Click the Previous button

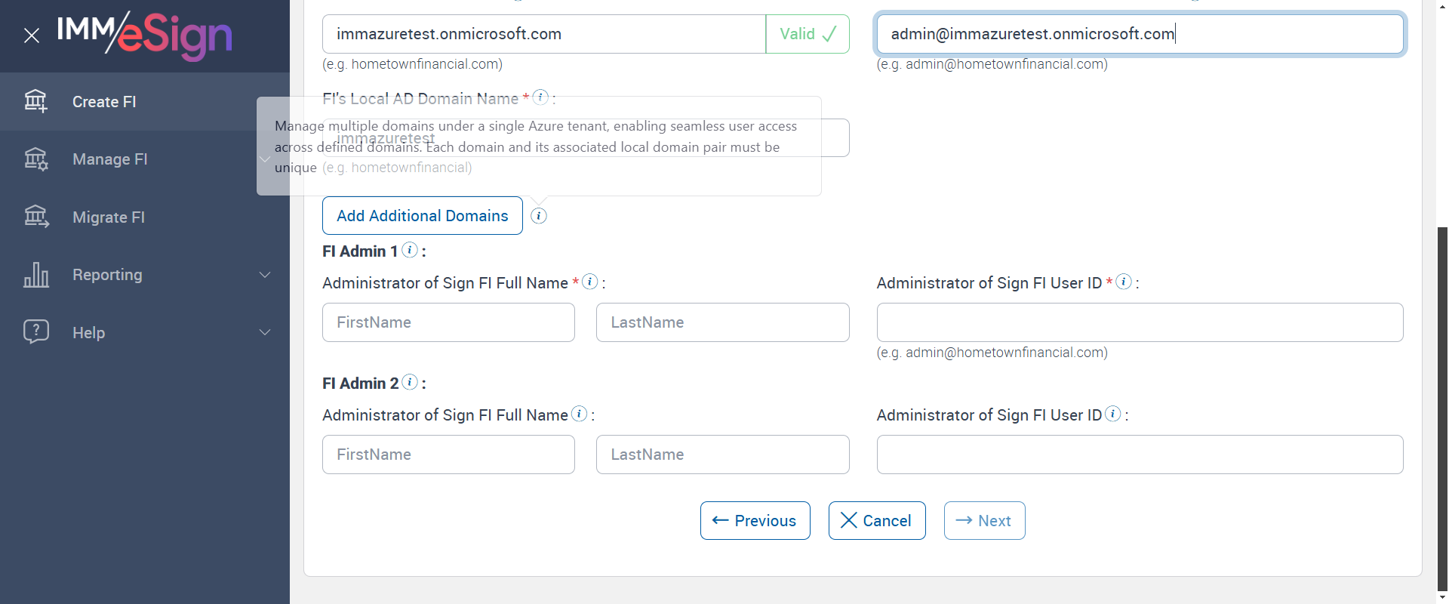755,521
